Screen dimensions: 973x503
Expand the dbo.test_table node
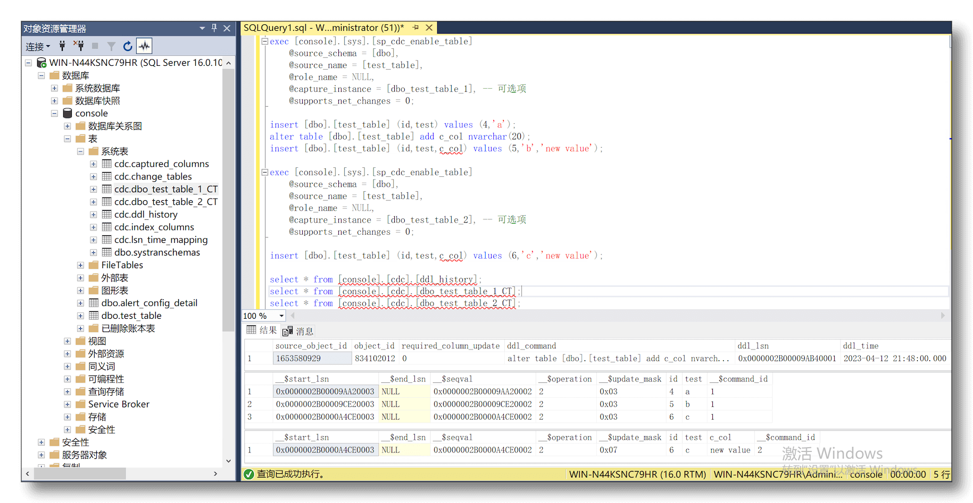pyautogui.click(x=80, y=316)
